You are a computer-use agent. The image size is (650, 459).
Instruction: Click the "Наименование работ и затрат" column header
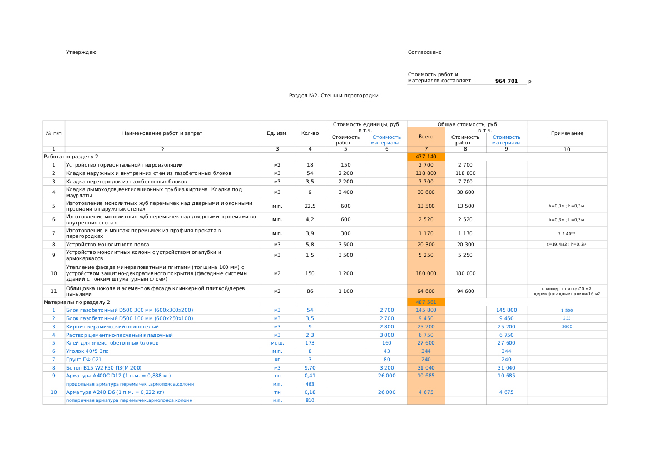[x=162, y=133]
